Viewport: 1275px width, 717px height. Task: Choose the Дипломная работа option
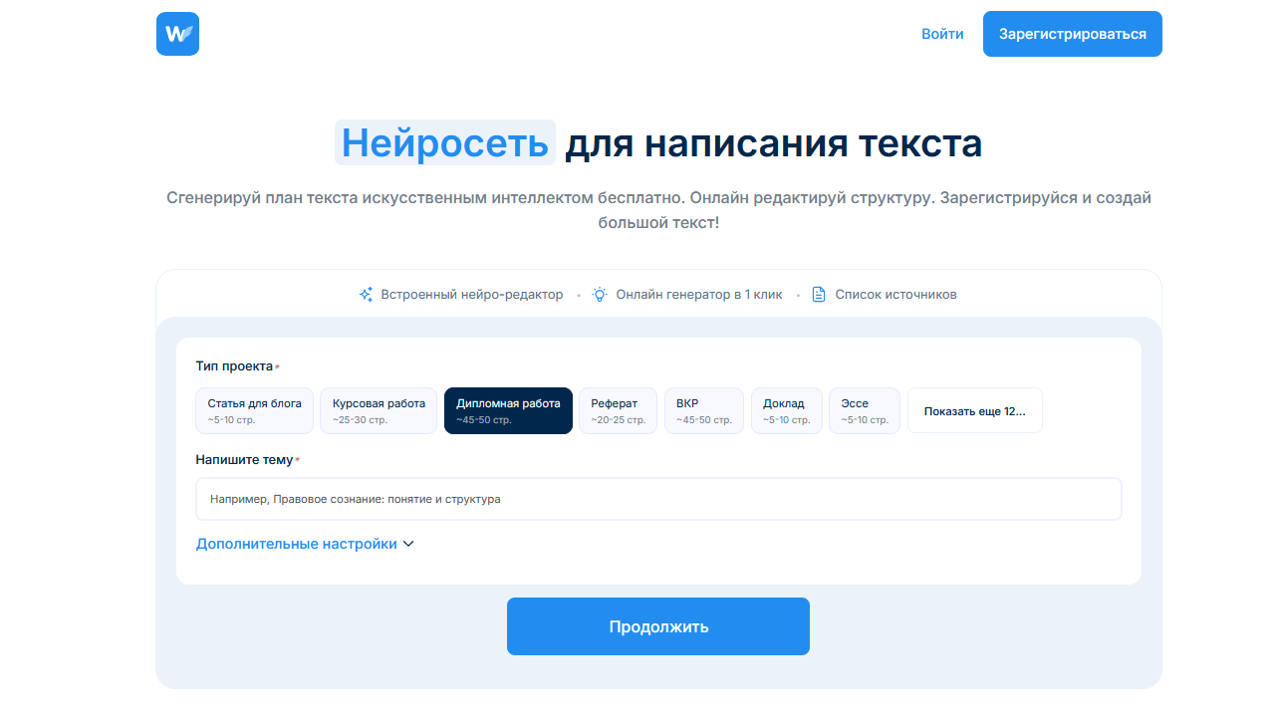pos(508,410)
